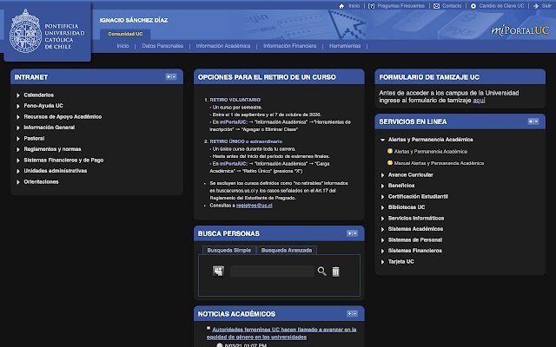The image size is (556, 347).
Task: Expand Sistemas de Personal
Action: tap(382, 240)
